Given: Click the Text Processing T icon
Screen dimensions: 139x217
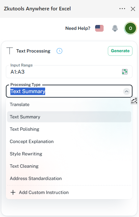Looking at the screenshot, I should click(9, 51).
